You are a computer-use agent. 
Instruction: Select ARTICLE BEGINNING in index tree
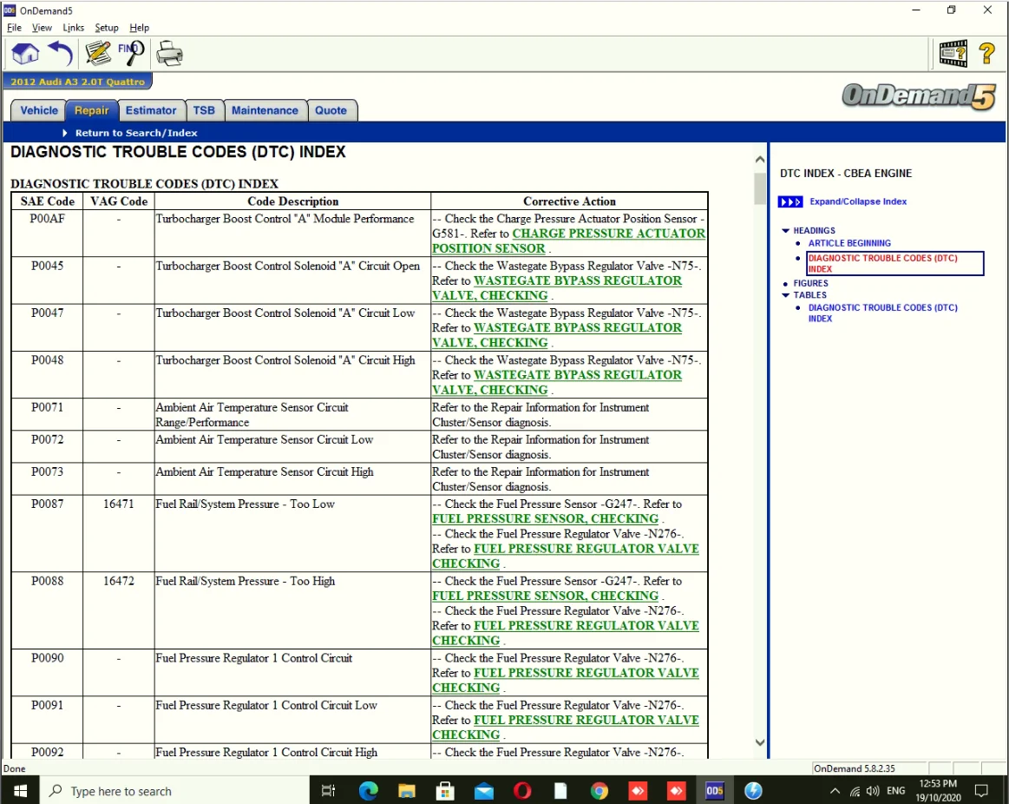849,243
